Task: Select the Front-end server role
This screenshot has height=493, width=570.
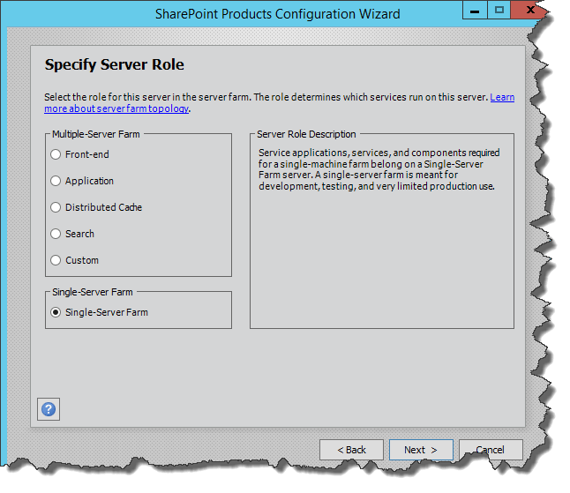Action: pyautogui.click(x=56, y=154)
